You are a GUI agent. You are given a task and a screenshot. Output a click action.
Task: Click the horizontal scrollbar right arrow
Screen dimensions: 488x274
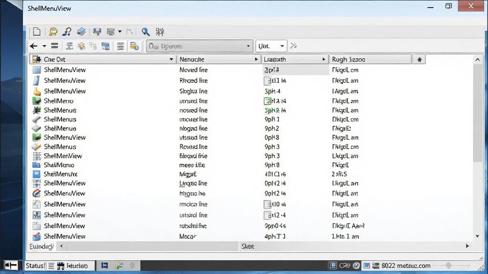(x=467, y=246)
